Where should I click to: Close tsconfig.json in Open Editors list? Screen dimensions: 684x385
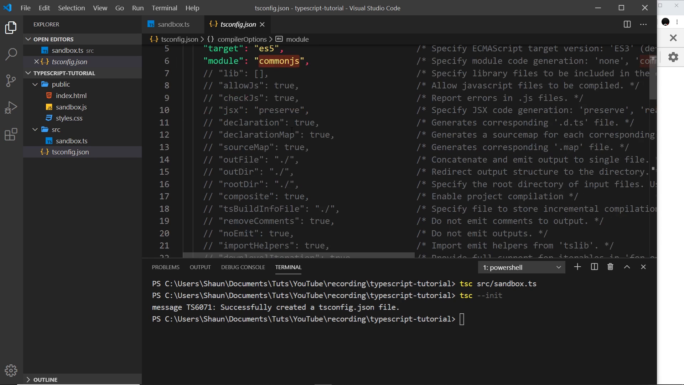[x=36, y=62]
